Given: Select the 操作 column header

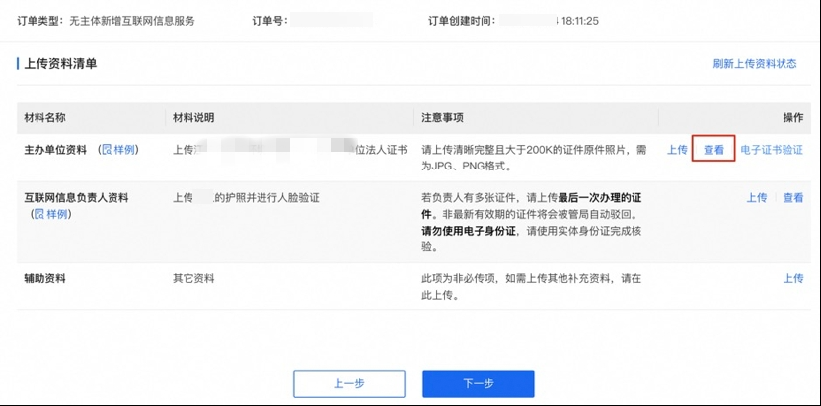Looking at the screenshot, I should pyautogui.click(x=792, y=118).
